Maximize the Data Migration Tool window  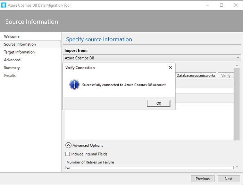(221, 5)
